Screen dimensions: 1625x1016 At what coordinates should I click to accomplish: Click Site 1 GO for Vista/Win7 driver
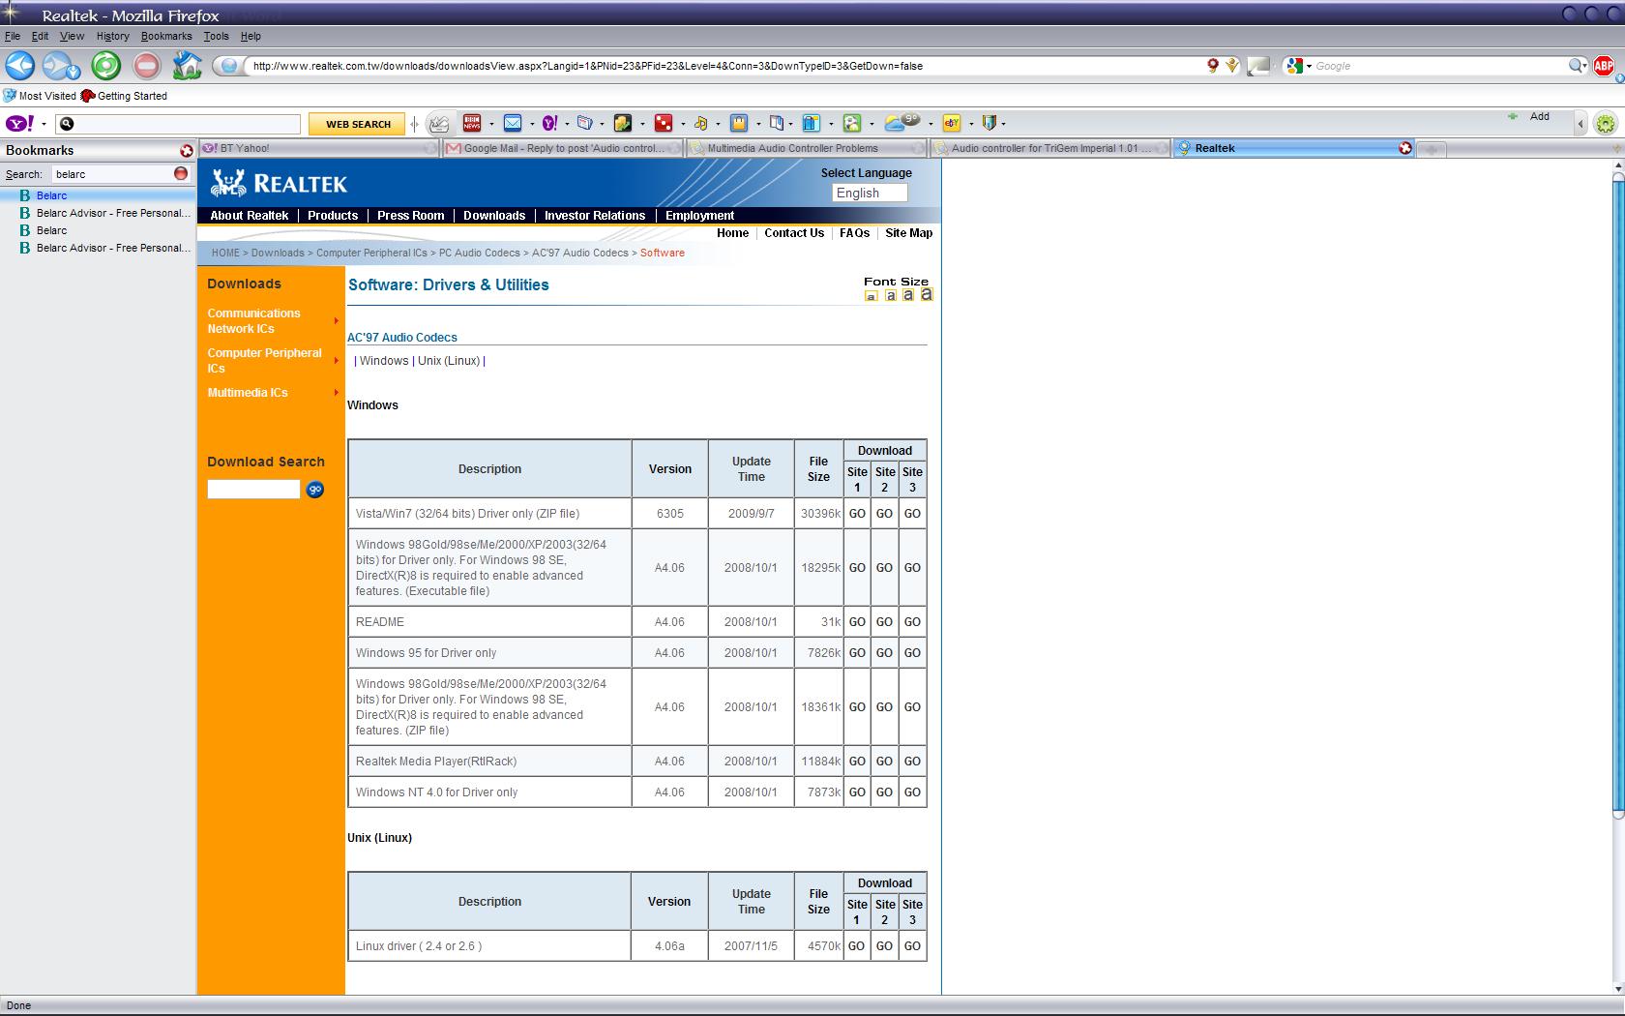click(857, 514)
